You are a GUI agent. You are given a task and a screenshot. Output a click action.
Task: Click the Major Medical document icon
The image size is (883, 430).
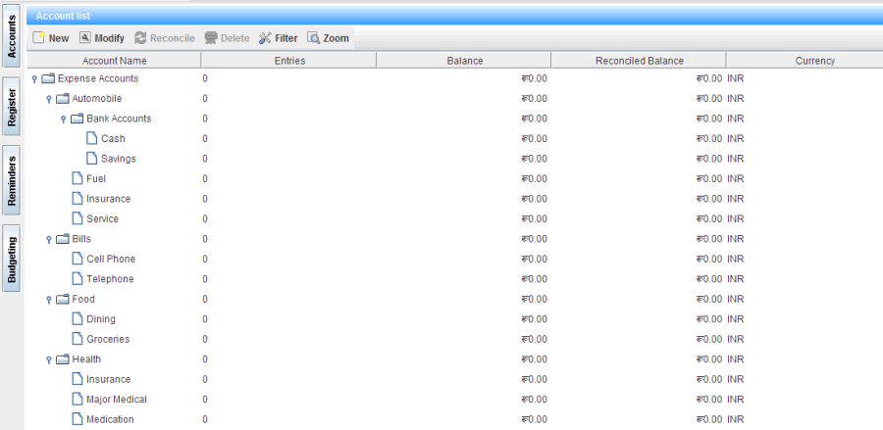click(78, 399)
